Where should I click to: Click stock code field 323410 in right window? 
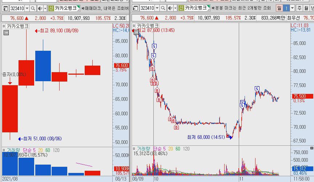click(x=148, y=8)
